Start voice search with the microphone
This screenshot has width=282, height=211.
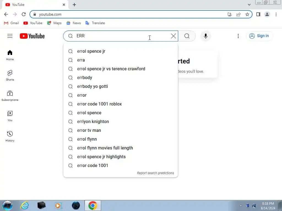click(205, 36)
